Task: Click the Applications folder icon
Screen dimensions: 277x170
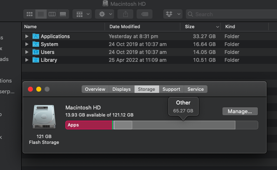Action: 35,36
